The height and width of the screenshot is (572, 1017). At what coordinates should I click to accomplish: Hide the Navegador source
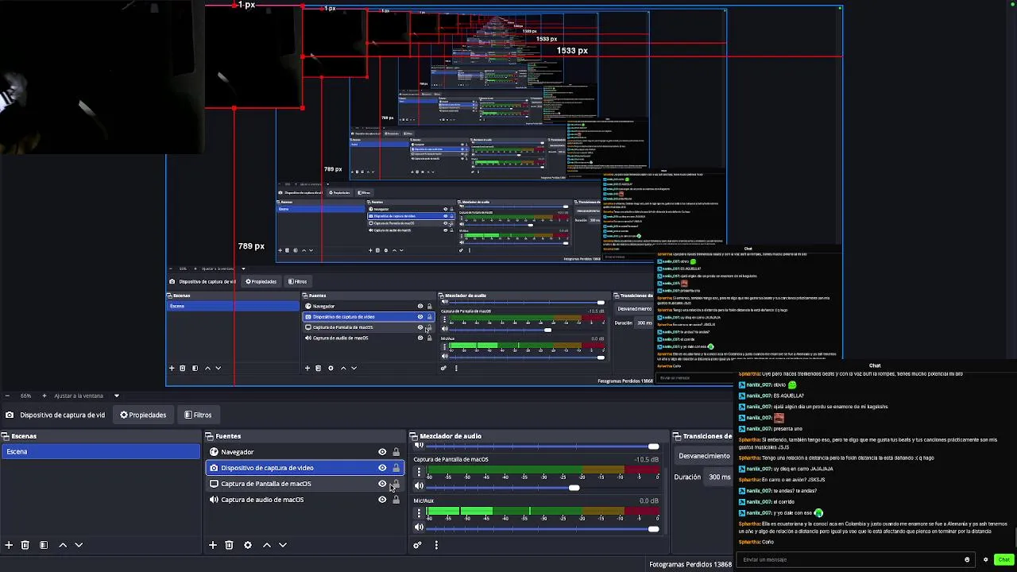click(x=382, y=452)
